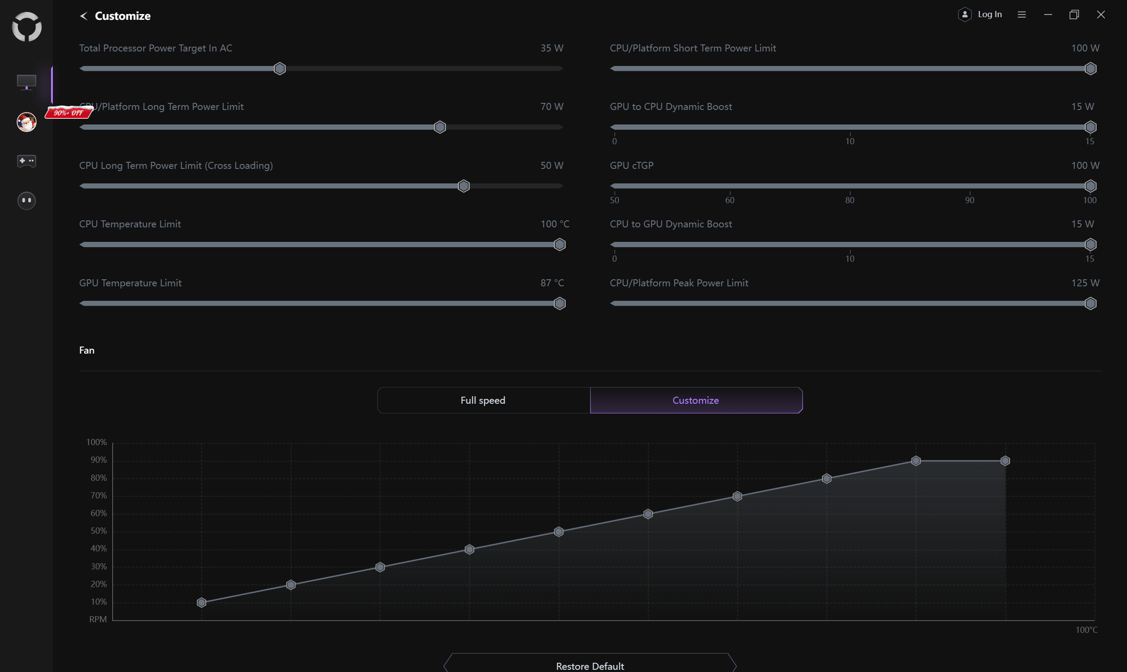Select the Customize fan mode tab
Image resolution: width=1127 pixels, height=672 pixels.
coord(696,400)
